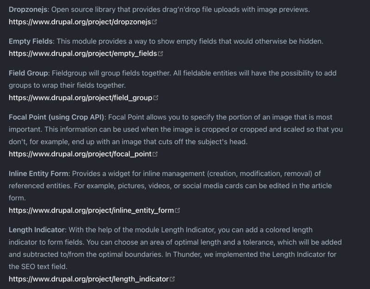Open the drupal.org inline_entity_form project link
The height and width of the screenshot is (289, 370).
coord(91,210)
